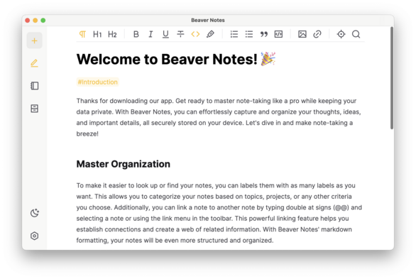416x279 pixels.
Task: Click the green maximize window button
Action: pyautogui.click(x=43, y=21)
